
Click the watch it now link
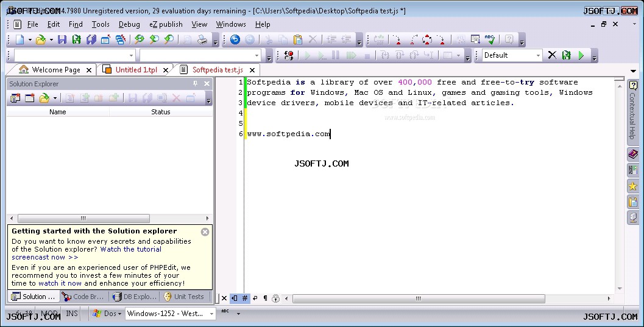click(x=60, y=283)
